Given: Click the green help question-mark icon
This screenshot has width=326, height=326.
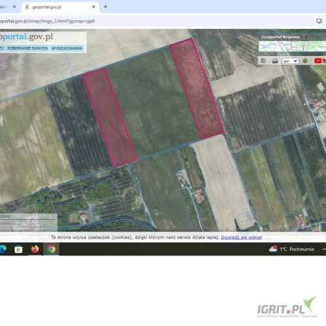Looking at the screenshot, I should coord(305,61).
